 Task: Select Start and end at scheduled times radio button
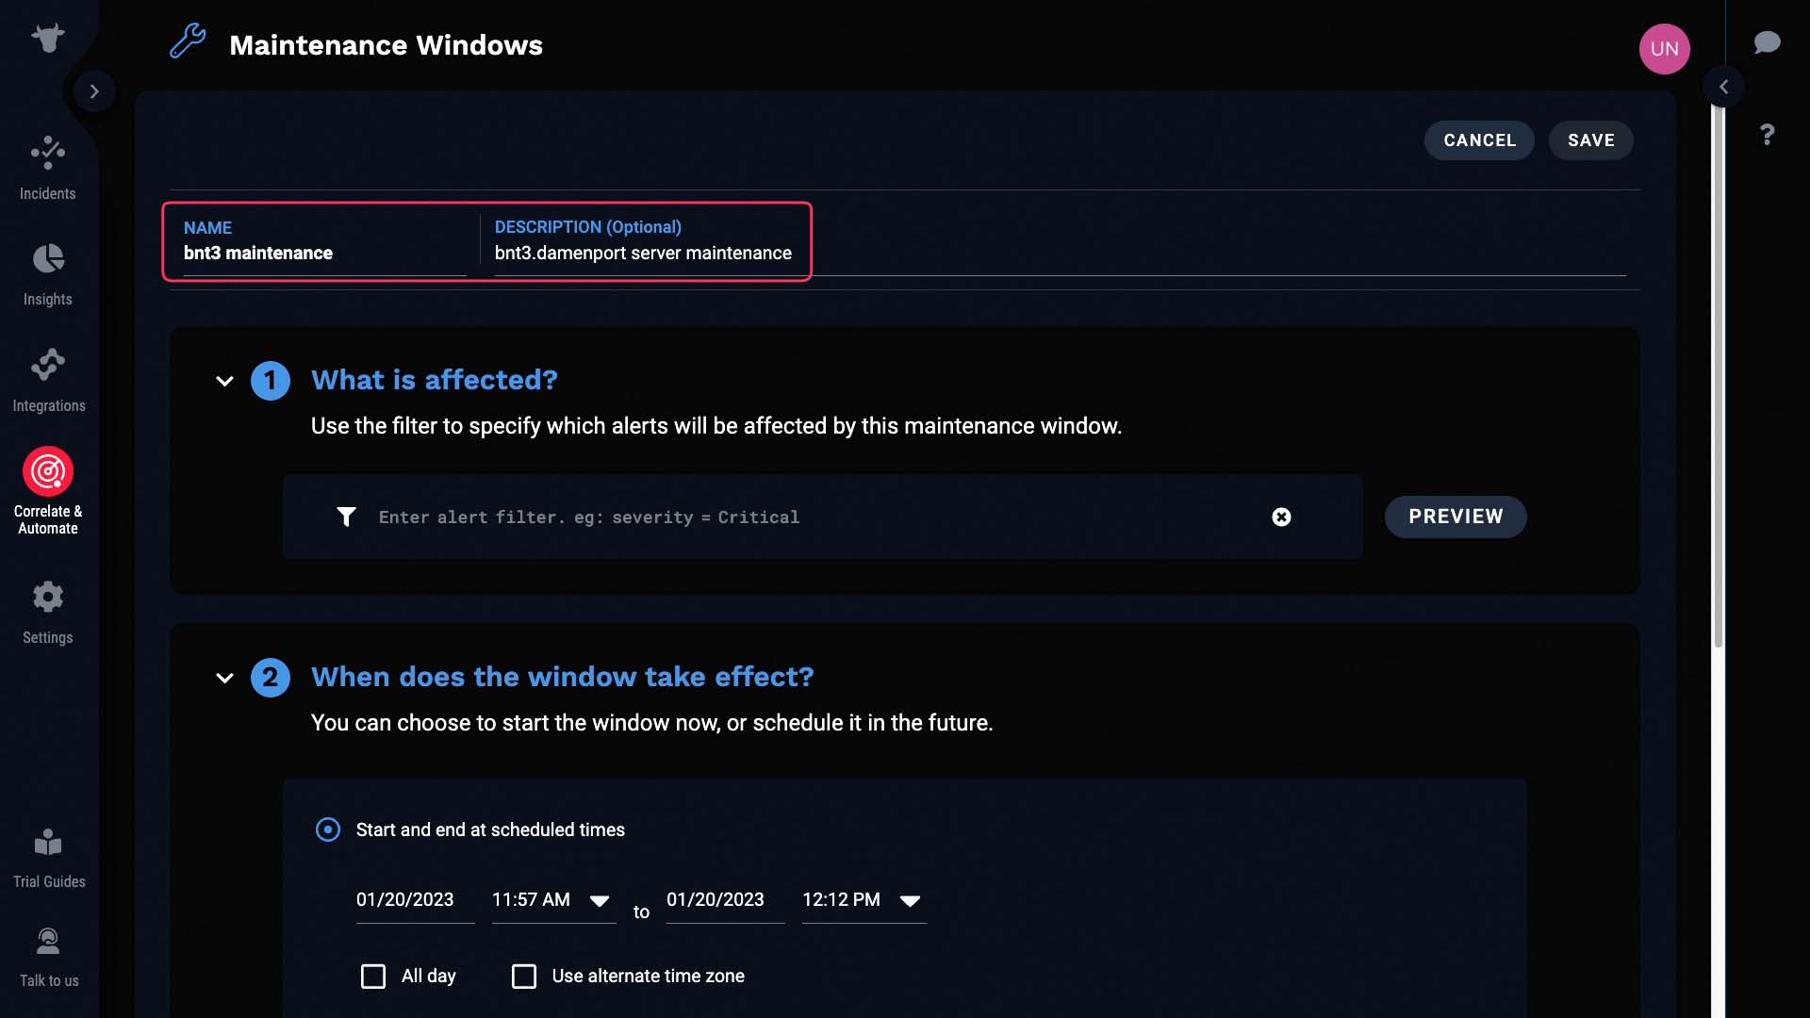click(x=325, y=830)
